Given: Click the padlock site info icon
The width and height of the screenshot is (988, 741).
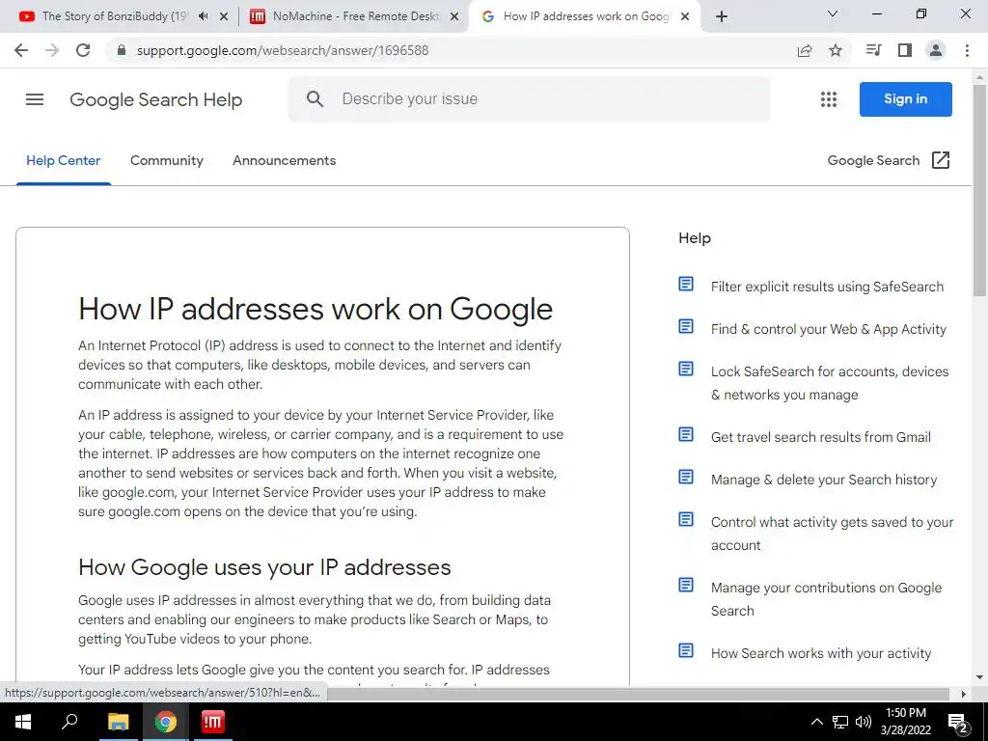Looking at the screenshot, I should (123, 50).
